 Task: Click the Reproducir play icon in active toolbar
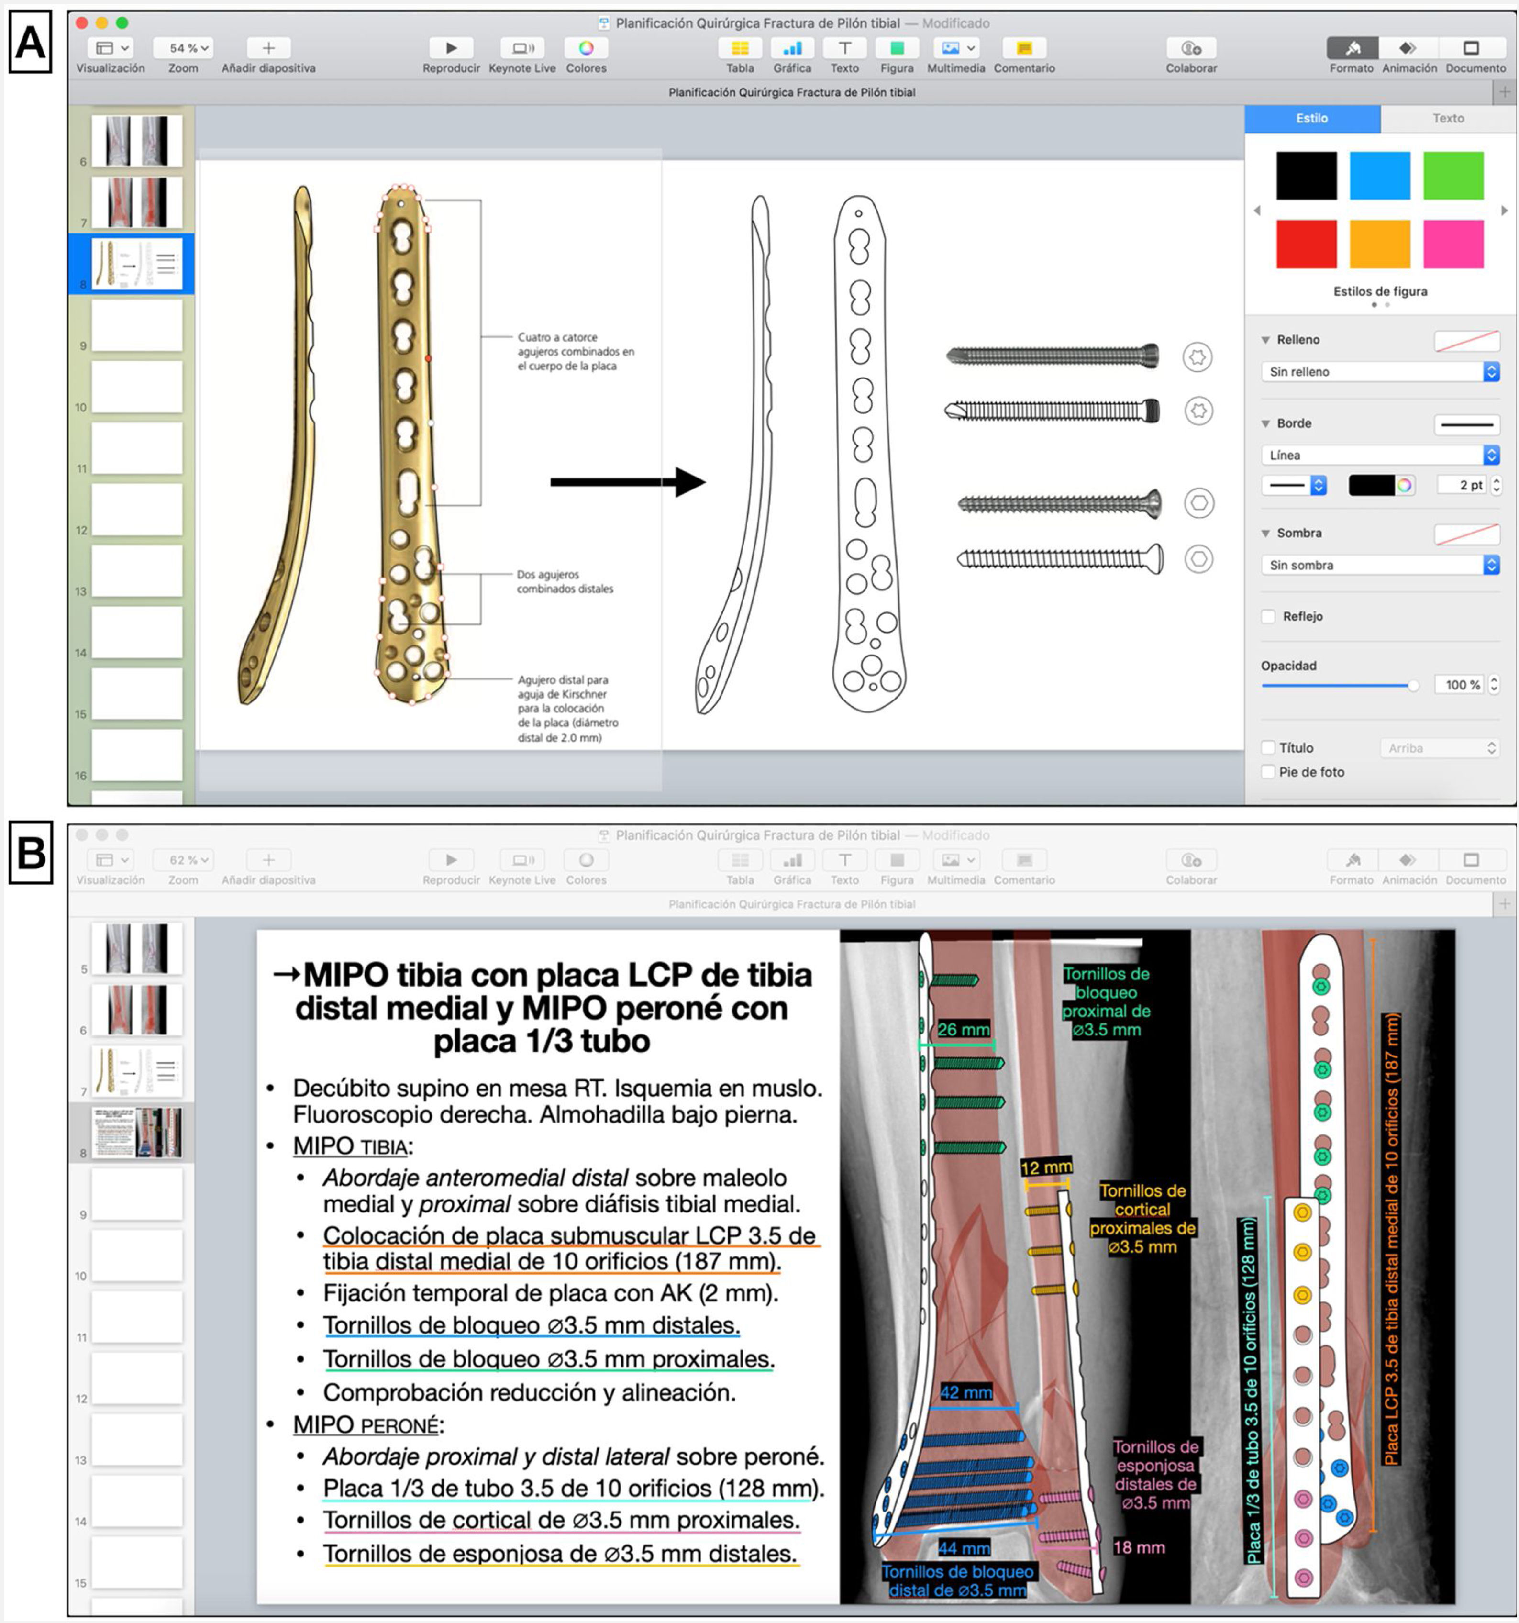pos(451,48)
